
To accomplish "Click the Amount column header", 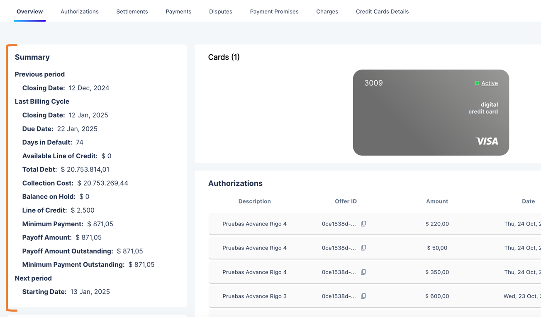I will click(437, 201).
